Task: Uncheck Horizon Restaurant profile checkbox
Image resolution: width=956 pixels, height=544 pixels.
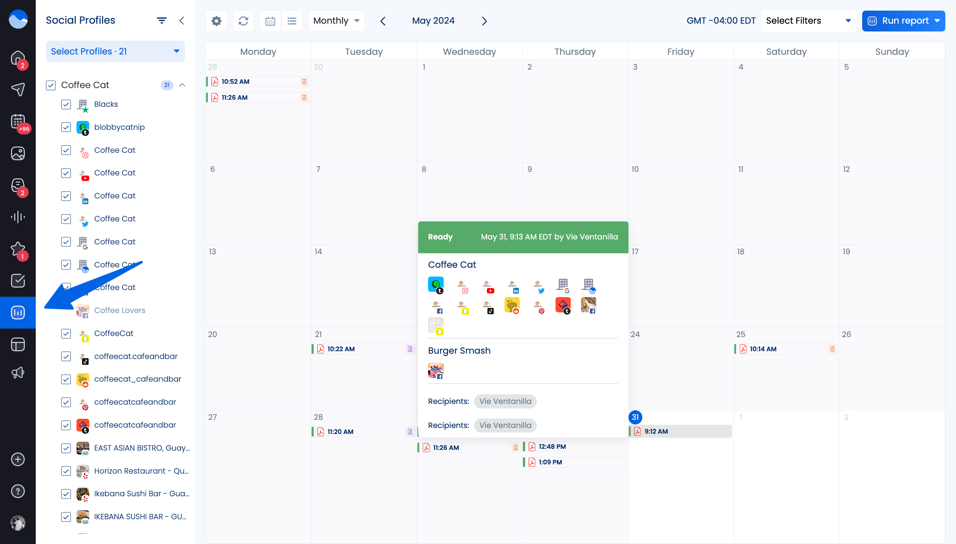Action: (x=66, y=471)
